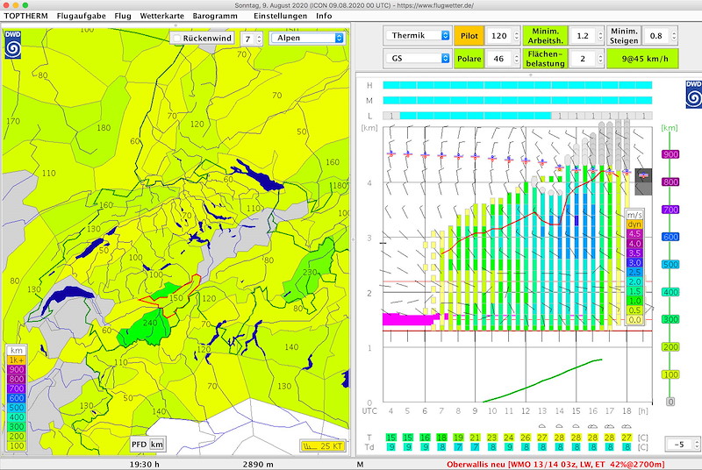Click the grey selected marker at 18 UTC
702x470 pixels.
pos(643,182)
